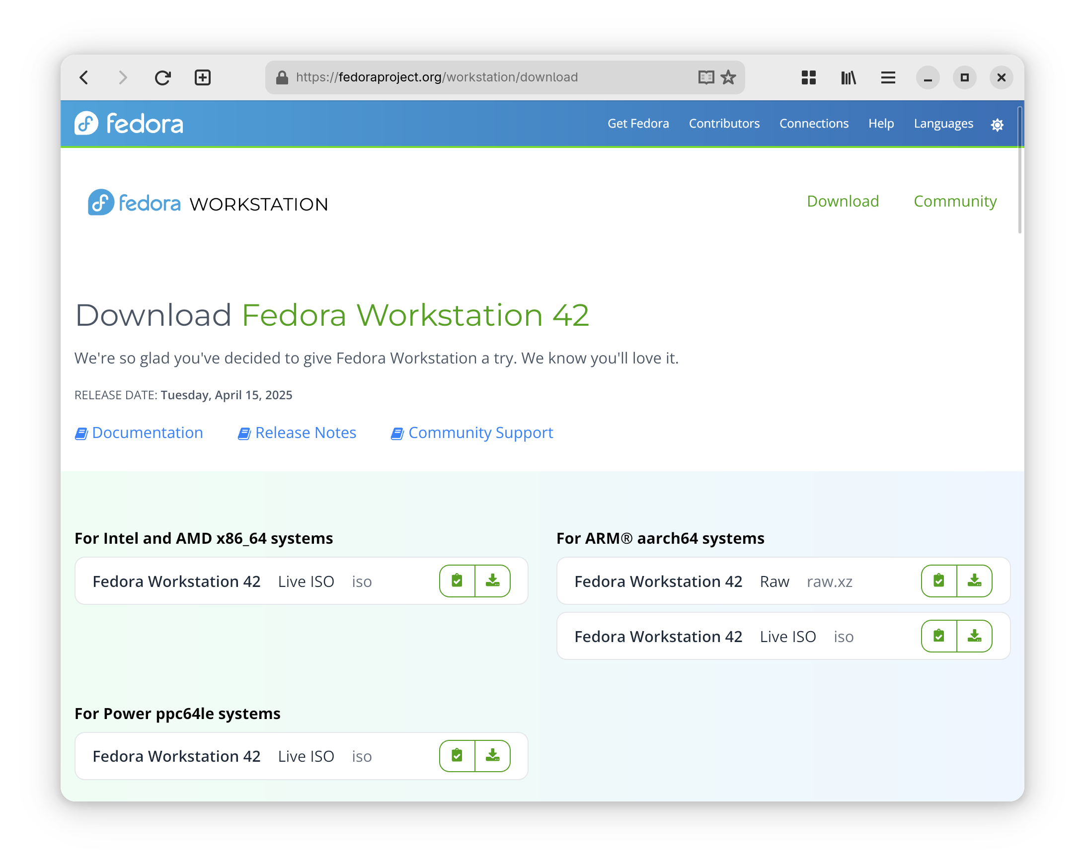Screen dimensions: 1085x868
Task: Open the tab overview grid icon
Action: pyautogui.click(x=808, y=77)
